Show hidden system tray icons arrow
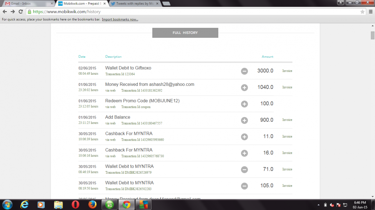Viewport: 375px width, 210px height. pos(318,205)
